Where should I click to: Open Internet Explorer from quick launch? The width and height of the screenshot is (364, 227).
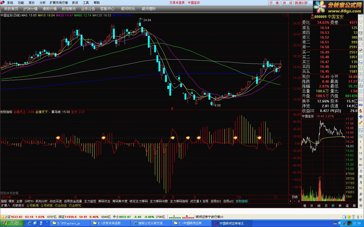pos(30,223)
